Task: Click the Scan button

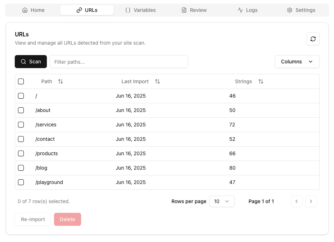Action: [31, 62]
